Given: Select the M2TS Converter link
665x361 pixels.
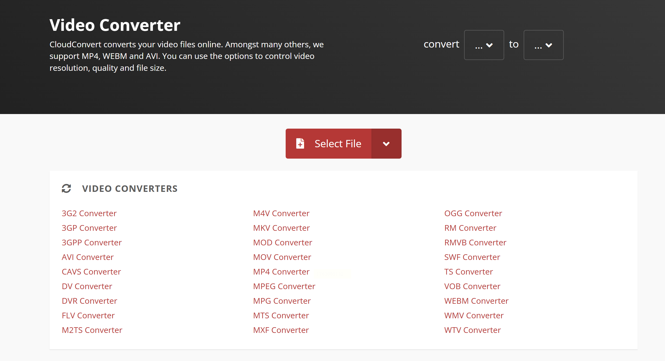Looking at the screenshot, I should [x=92, y=330].
